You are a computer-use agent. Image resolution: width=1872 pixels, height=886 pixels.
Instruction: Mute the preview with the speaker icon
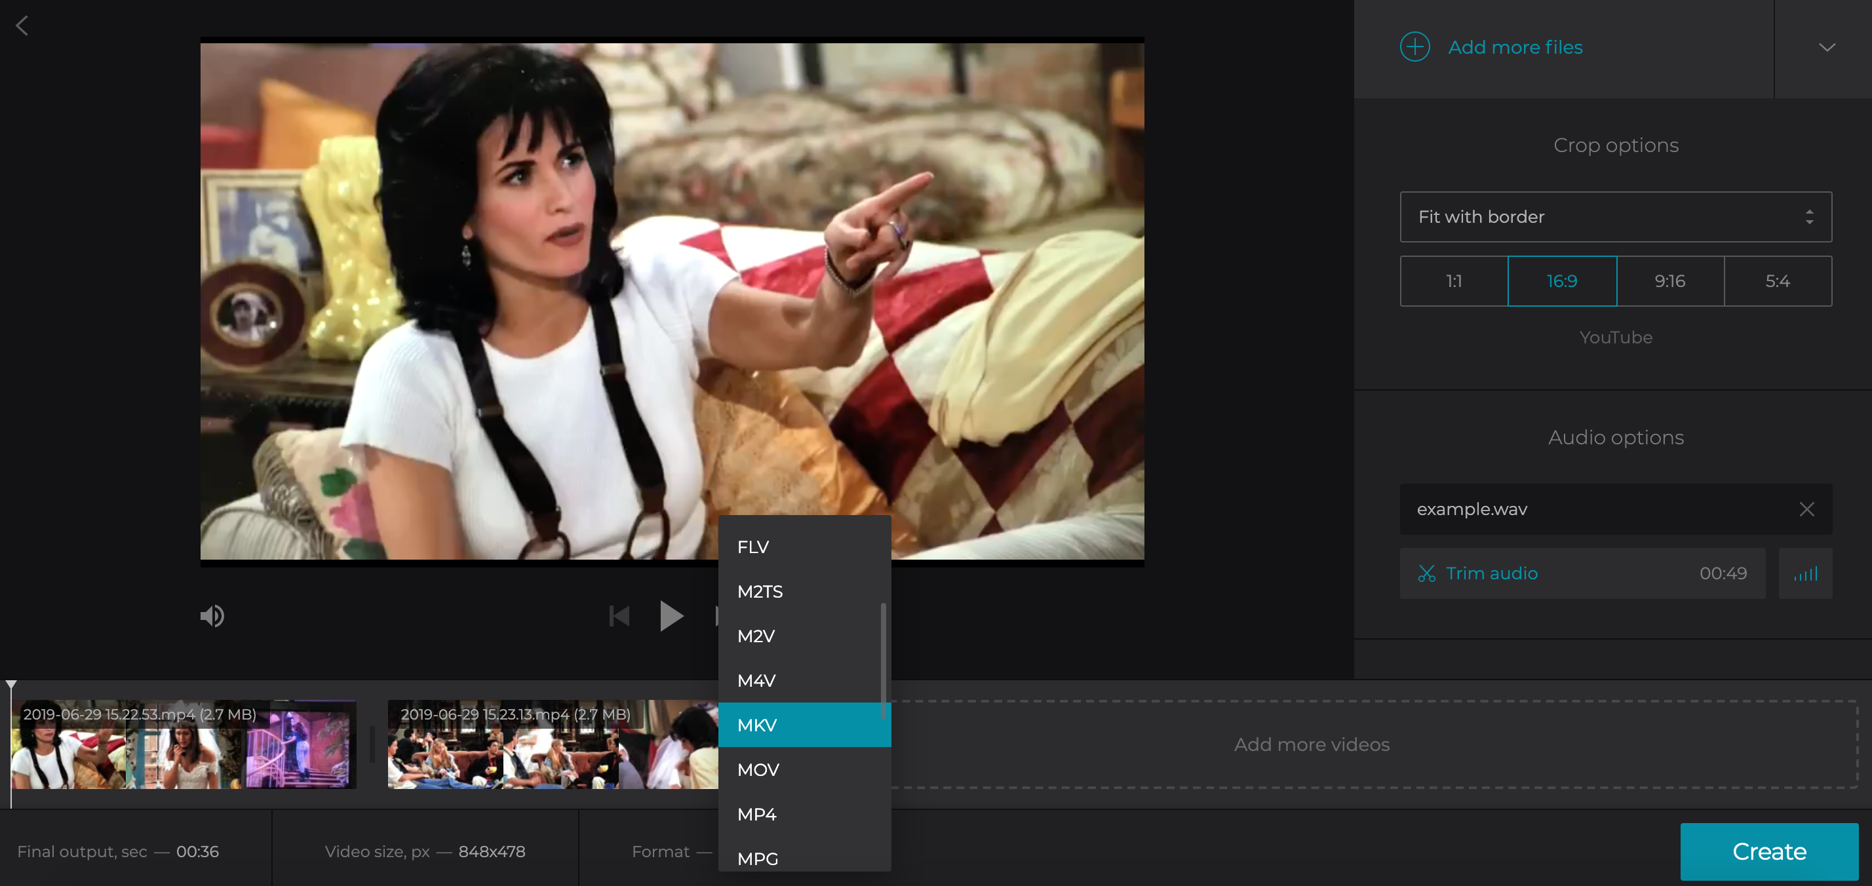(212, 615)
